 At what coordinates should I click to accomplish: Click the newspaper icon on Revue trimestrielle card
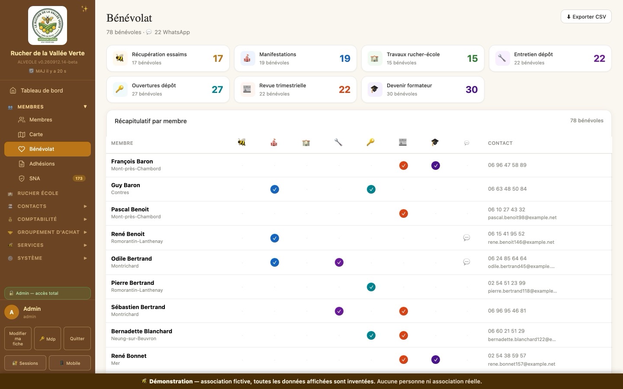(247, 89)
